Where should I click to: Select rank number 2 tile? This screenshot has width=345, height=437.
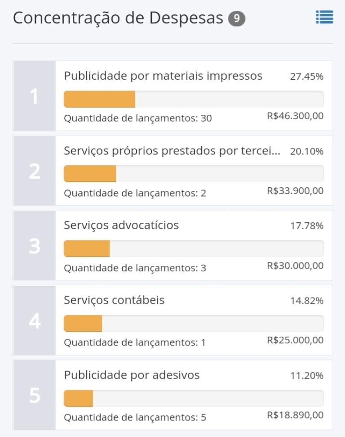click(35, 171)
